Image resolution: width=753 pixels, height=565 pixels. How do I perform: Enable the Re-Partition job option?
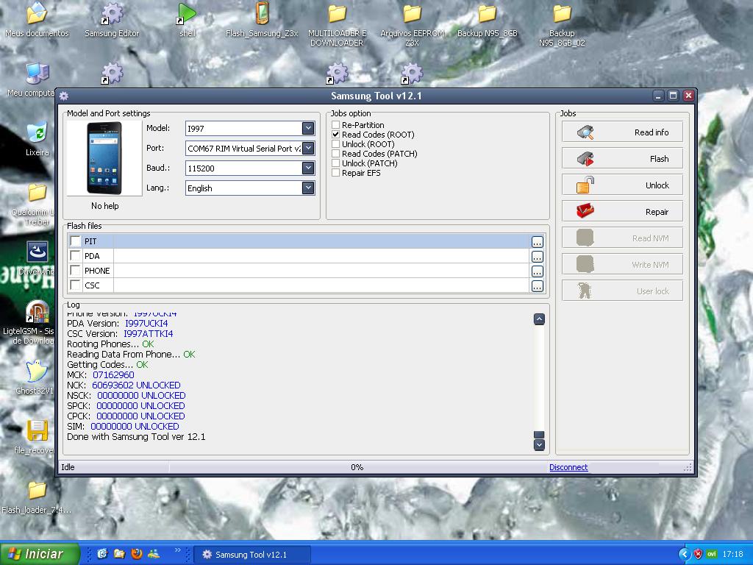(335, 125)
